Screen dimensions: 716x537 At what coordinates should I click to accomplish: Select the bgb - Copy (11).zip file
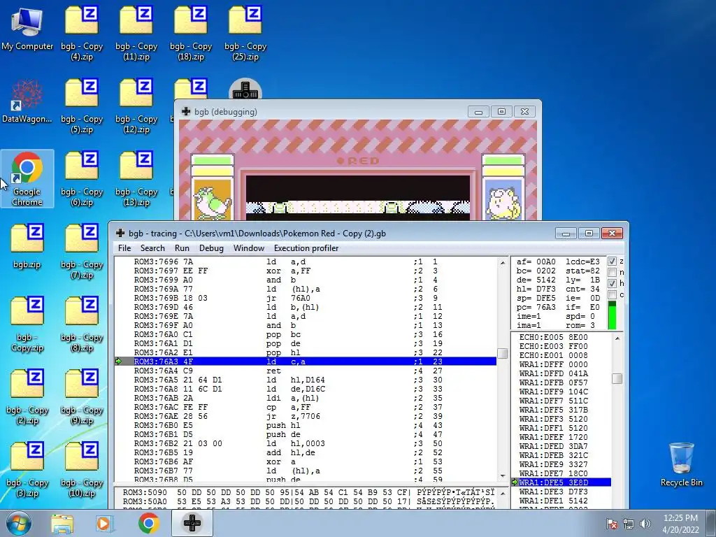136,33
